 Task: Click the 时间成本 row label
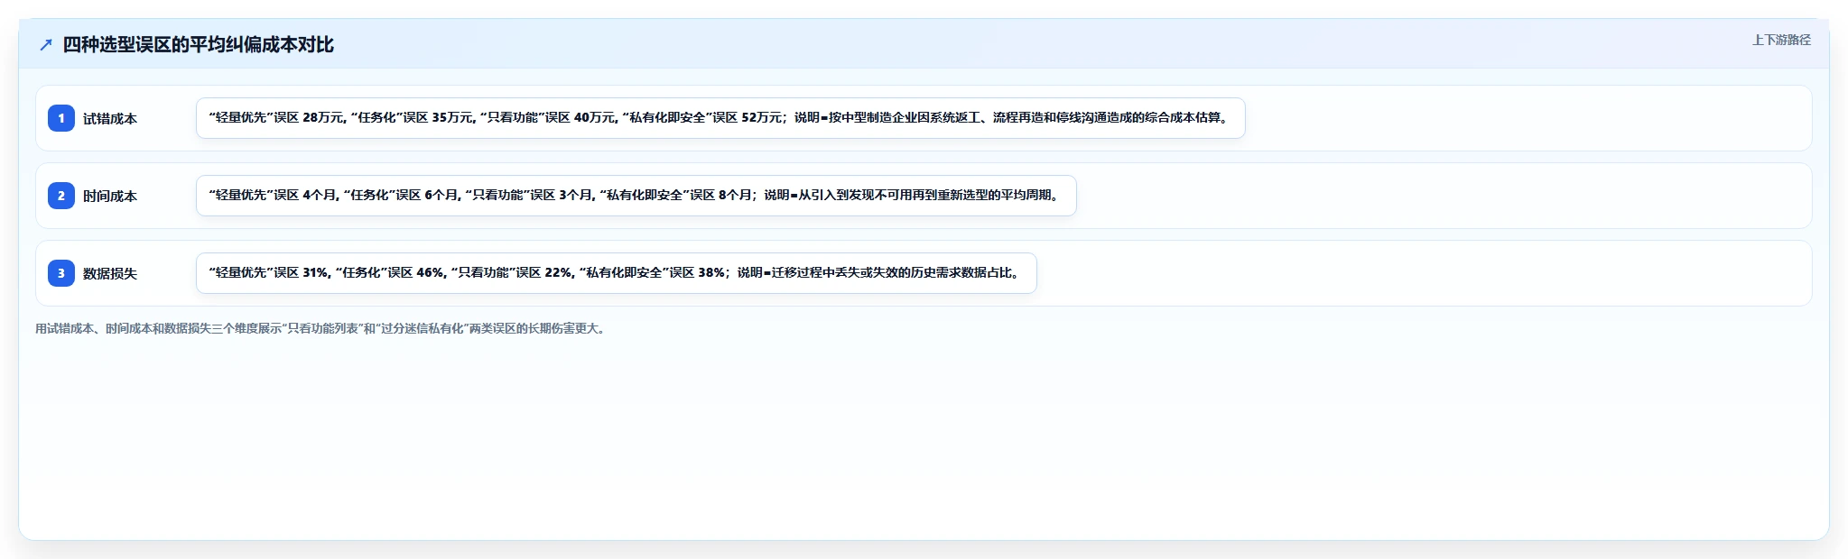click(x=110, y=196)
